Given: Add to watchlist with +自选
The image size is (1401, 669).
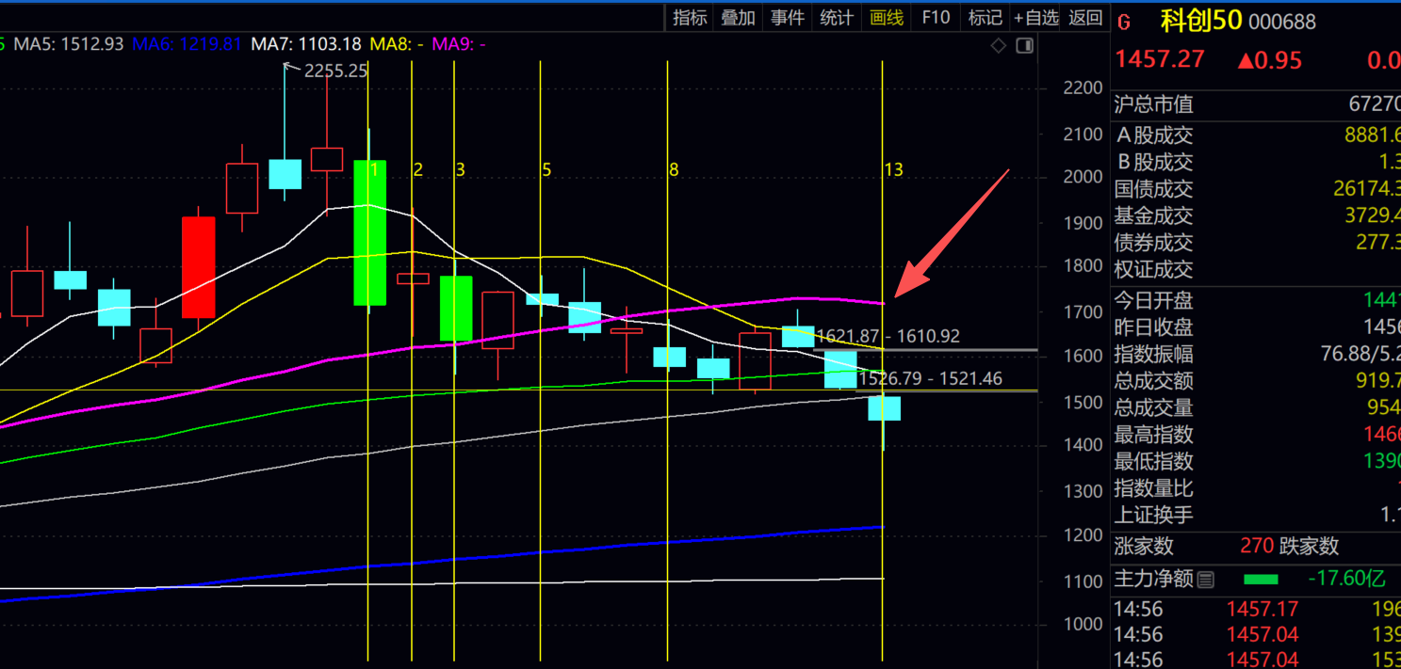Looking at the screenshot, I should (x=1036, y=17).
